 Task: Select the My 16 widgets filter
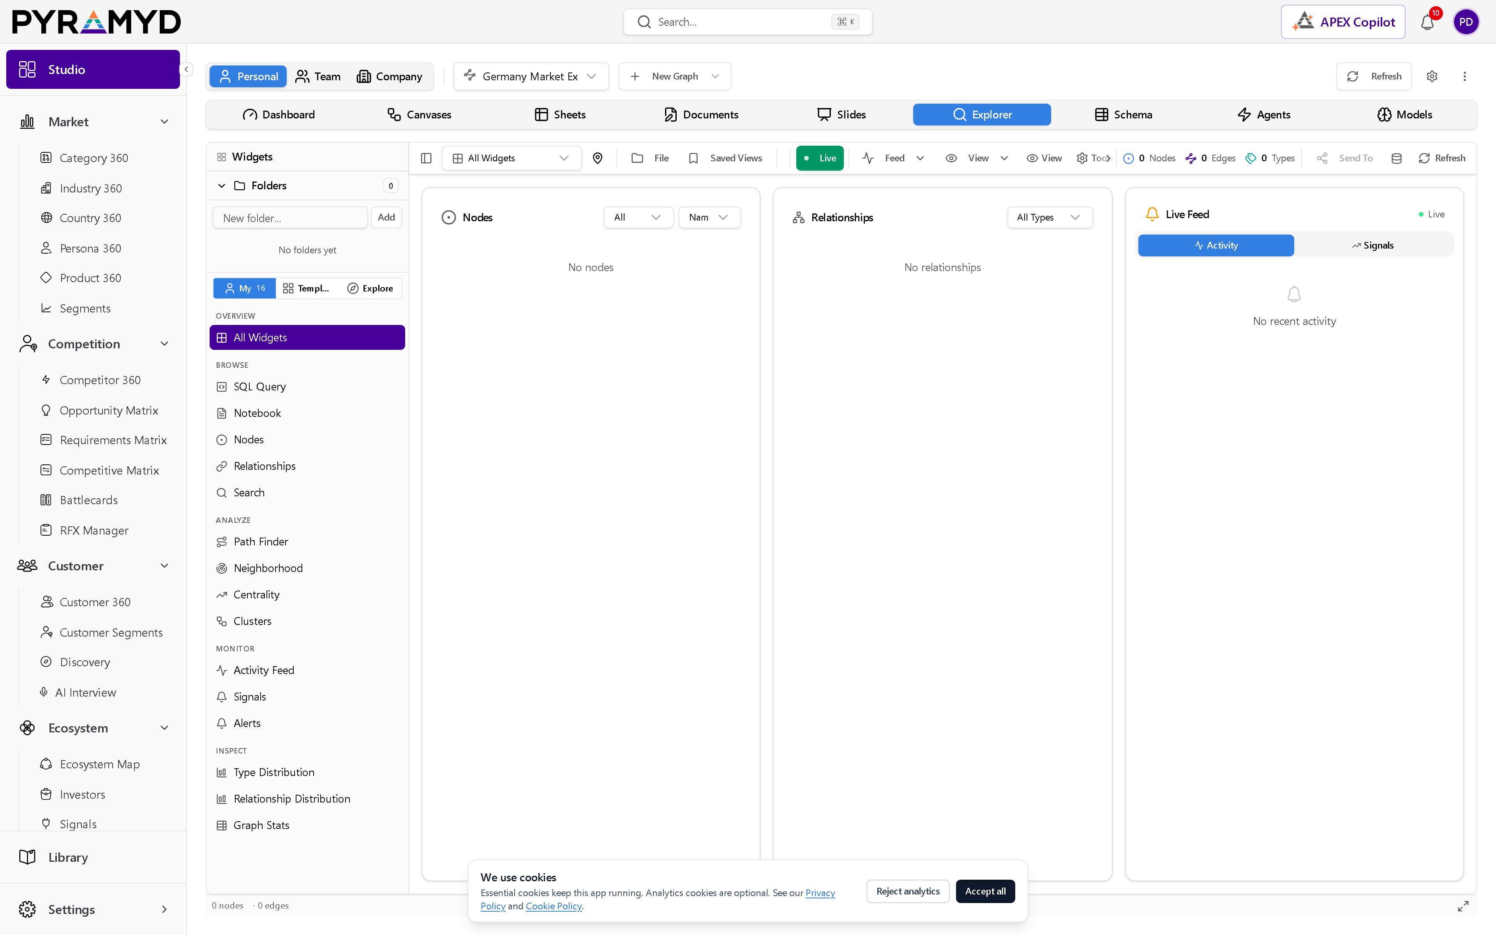(x=245, y=288)
